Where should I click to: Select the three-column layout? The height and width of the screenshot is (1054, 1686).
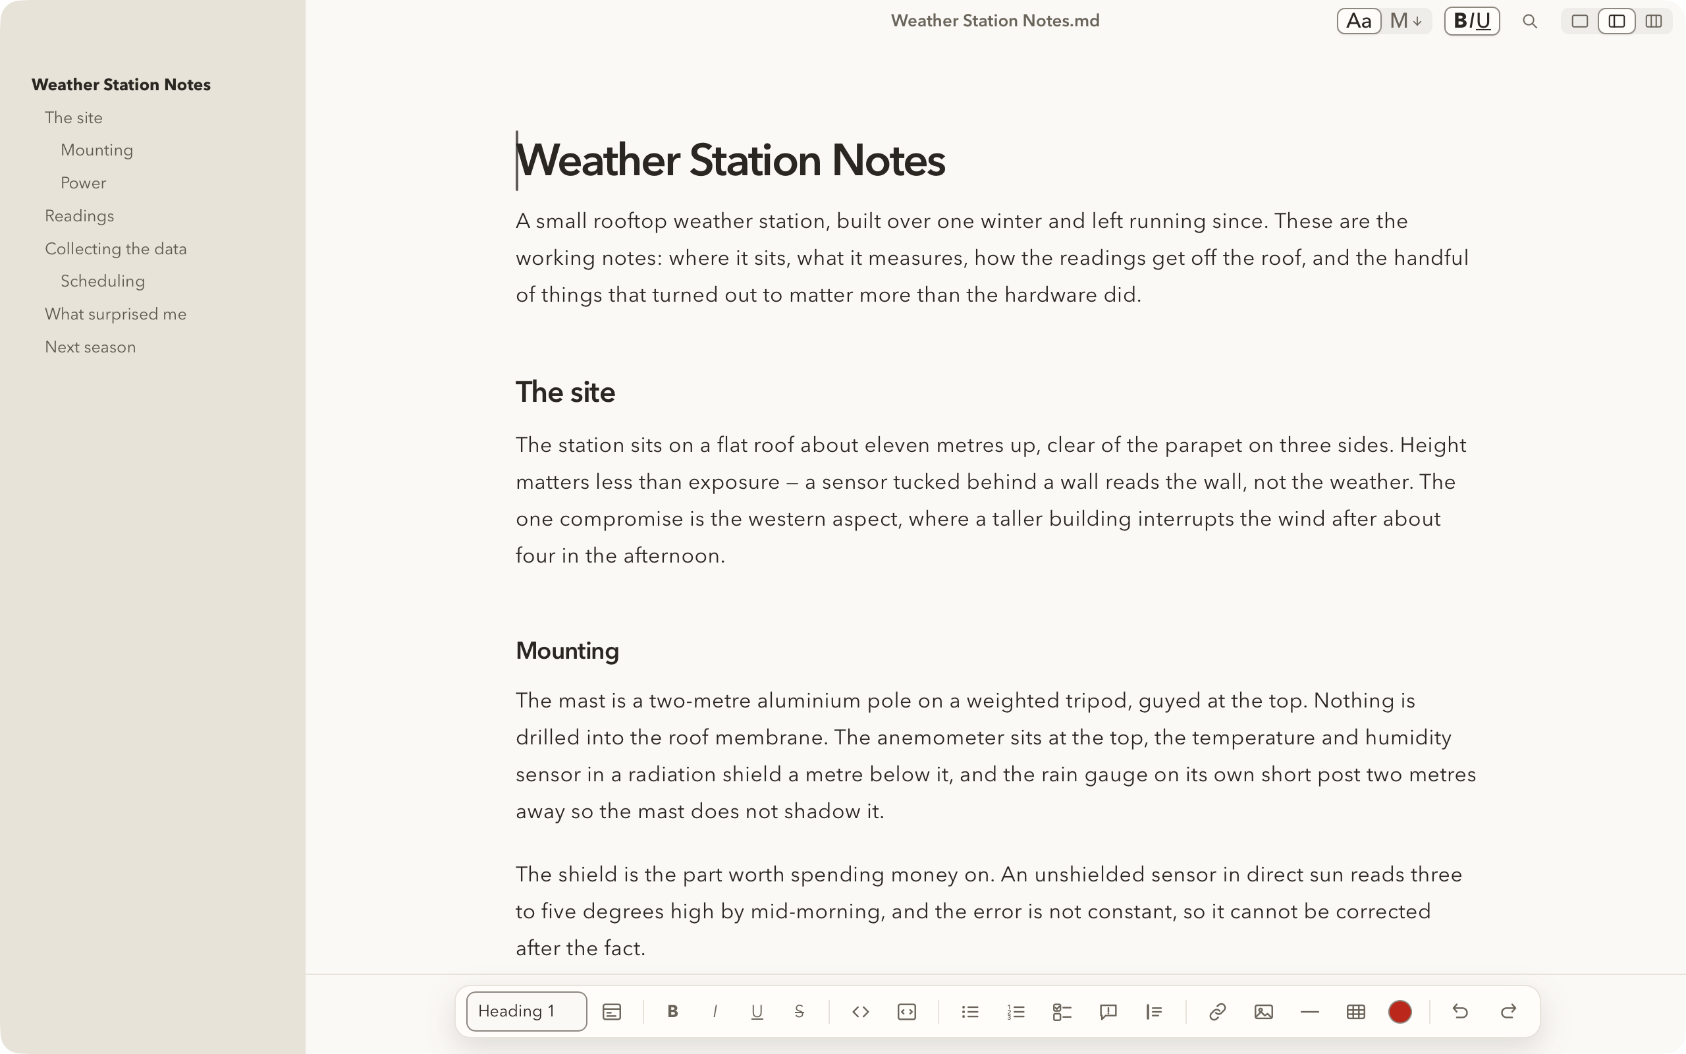click(x=1653, y=21)
